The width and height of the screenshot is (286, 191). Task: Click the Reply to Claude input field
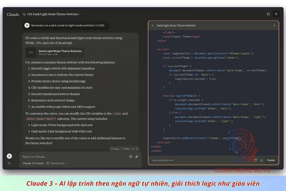pos(71,157)
